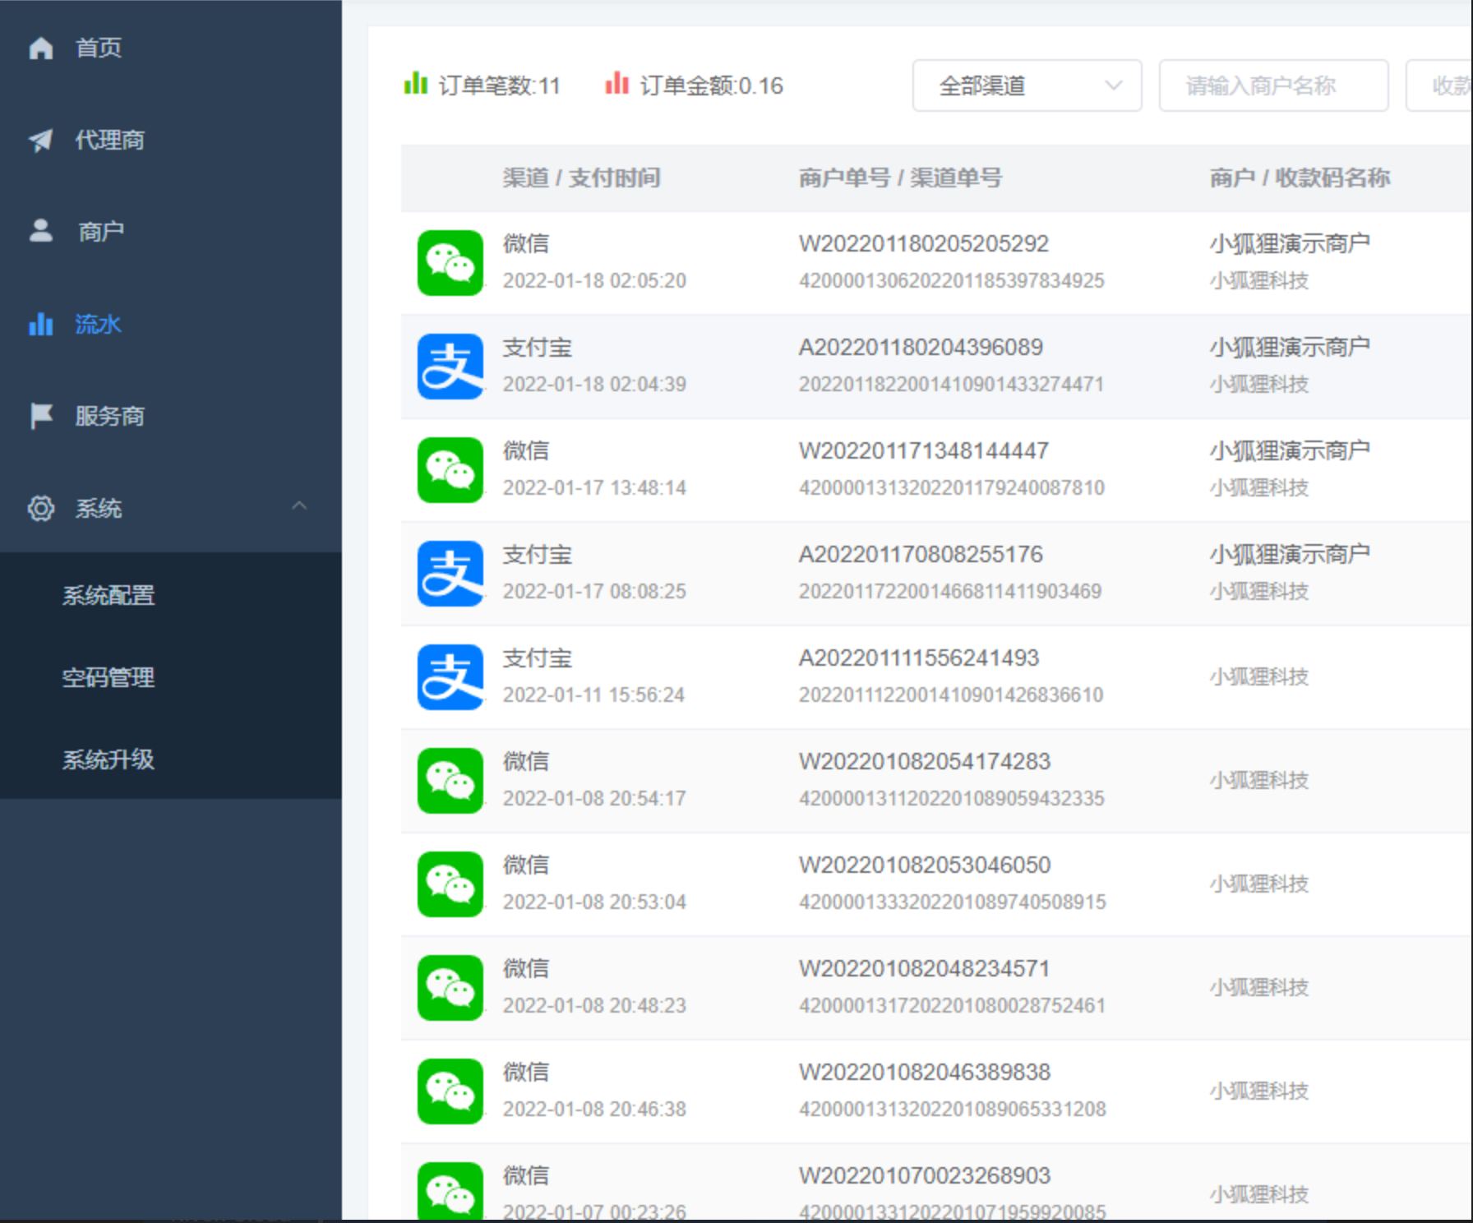Click the home icon beside 首页
Image resolution: width=1473 pixels, height=1223 pixels.
(40, 48)
